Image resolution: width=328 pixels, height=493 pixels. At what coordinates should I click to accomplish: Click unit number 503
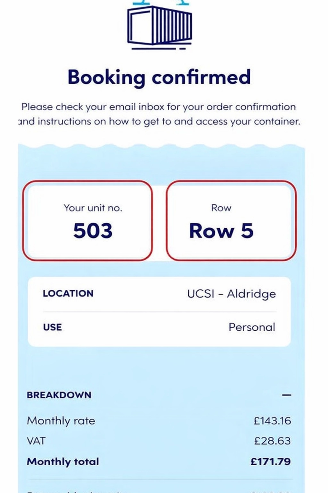pos(93,230)
